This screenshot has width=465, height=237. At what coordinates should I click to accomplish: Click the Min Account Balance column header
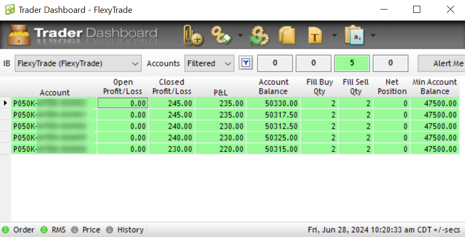point(435,87)
